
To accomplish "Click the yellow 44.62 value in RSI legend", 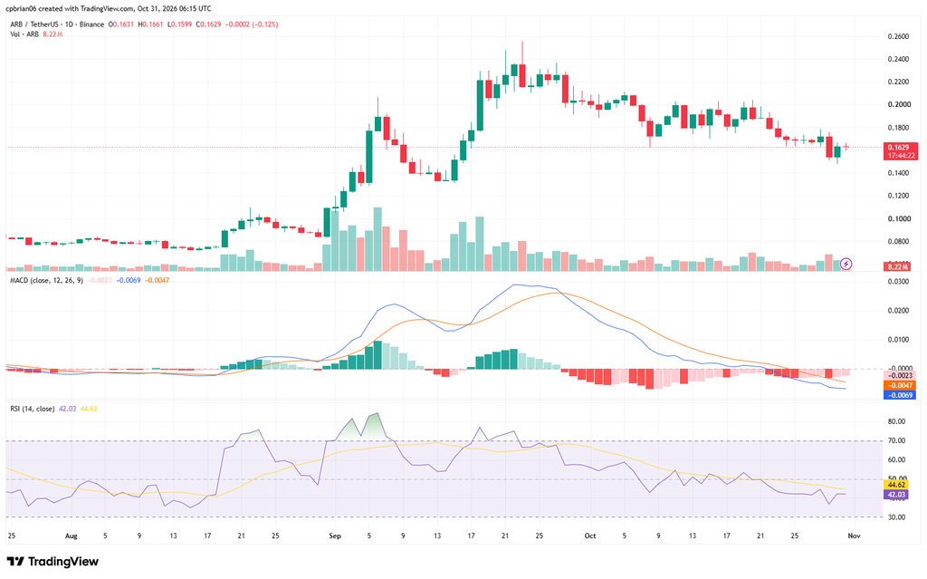I will (89, 409).
